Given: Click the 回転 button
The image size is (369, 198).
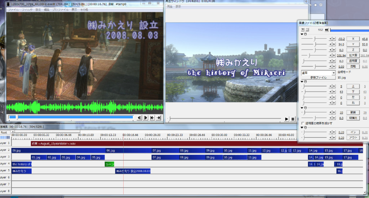Looking at the screenshot, I should coord(353,66).
